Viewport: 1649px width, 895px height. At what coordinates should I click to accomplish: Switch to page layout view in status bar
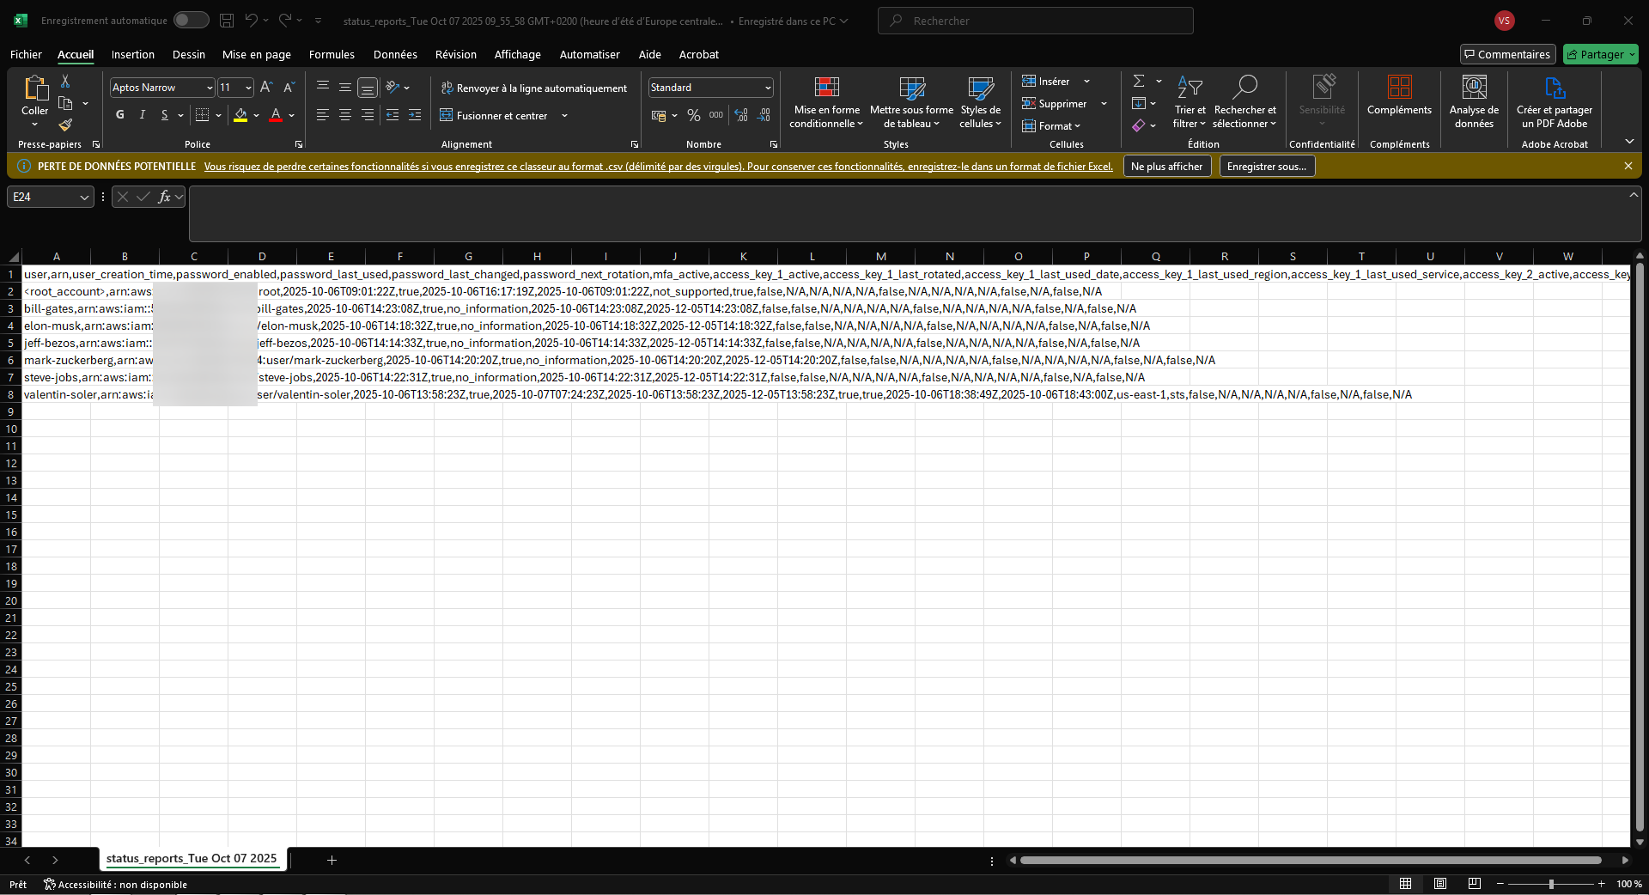tap(1440, 884)
